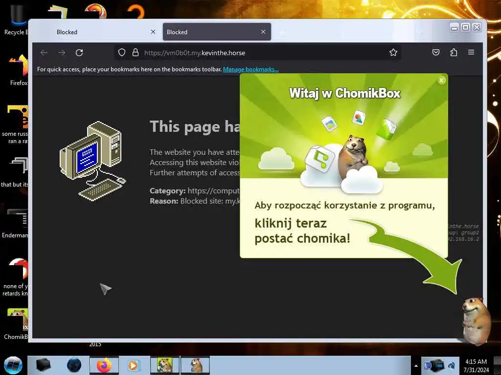Click the 4:15 AM taskbar clock
The image size is (501, 375).
476,365
